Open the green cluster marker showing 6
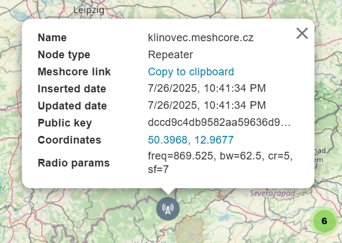342x243 pixels. pos(324,221)
